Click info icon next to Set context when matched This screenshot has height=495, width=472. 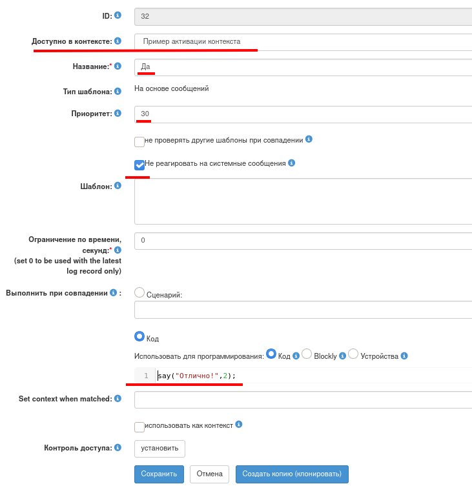[x=118, y=399]
